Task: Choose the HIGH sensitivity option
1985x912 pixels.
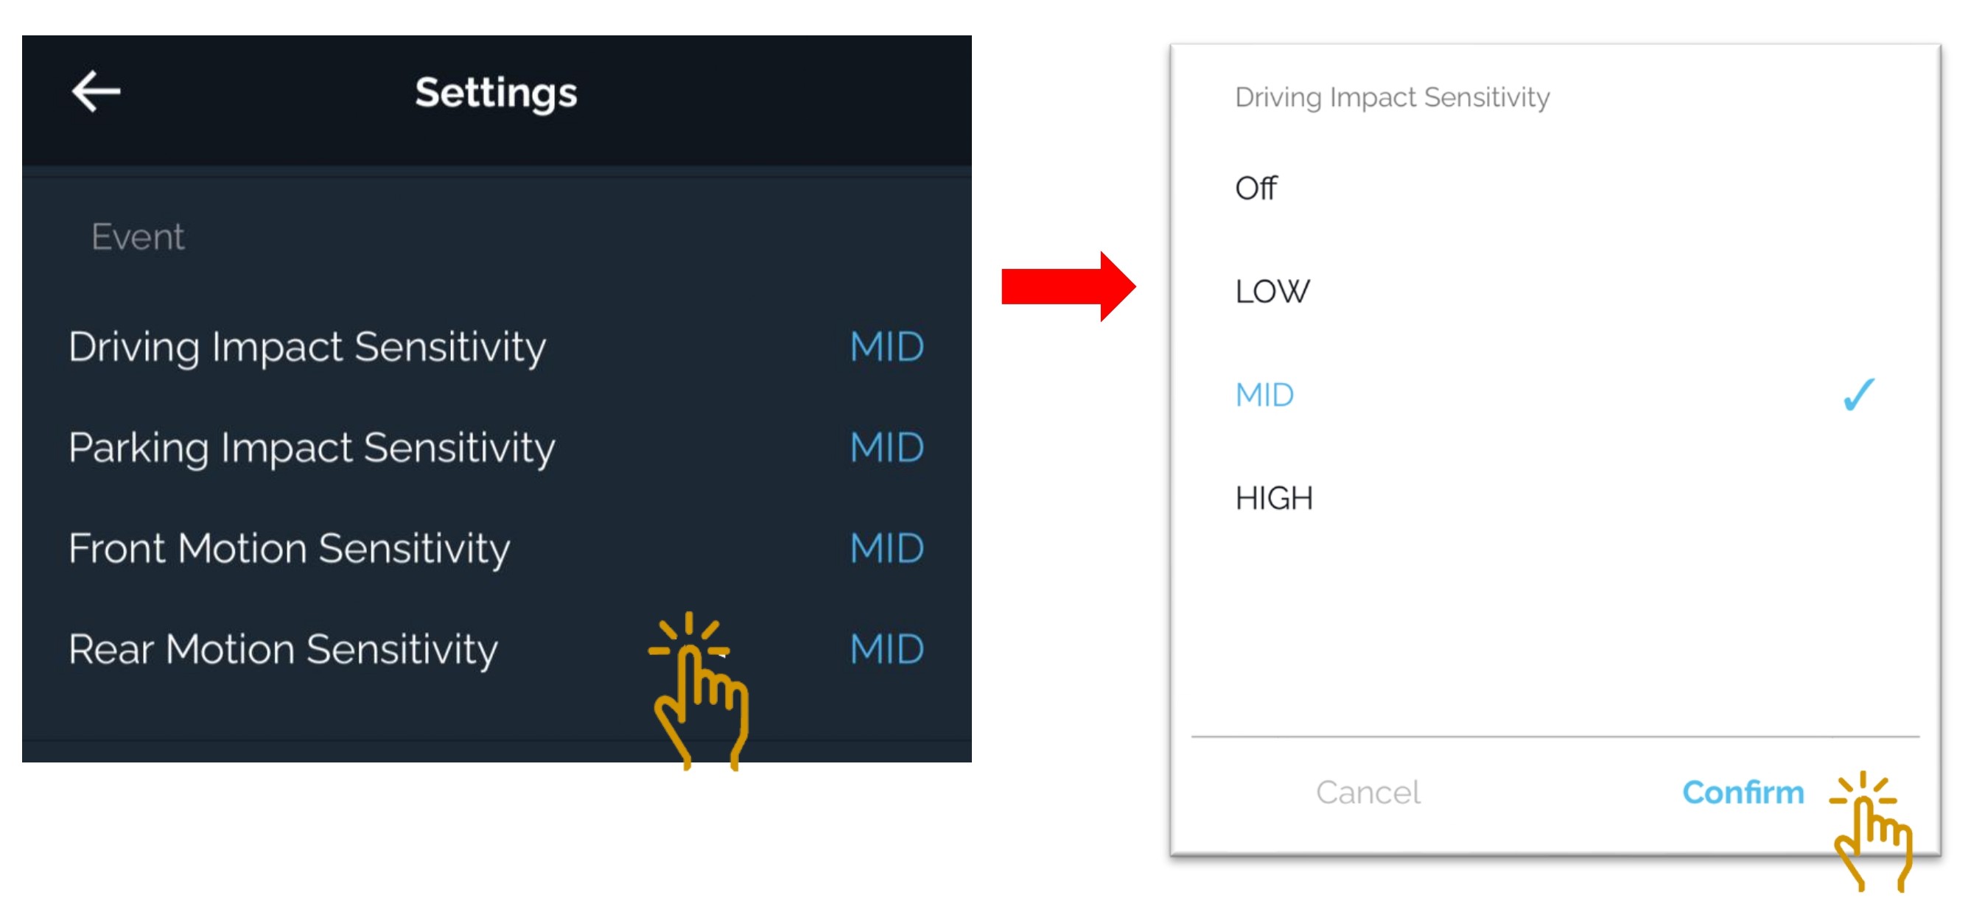Action: click(1555, 497)
